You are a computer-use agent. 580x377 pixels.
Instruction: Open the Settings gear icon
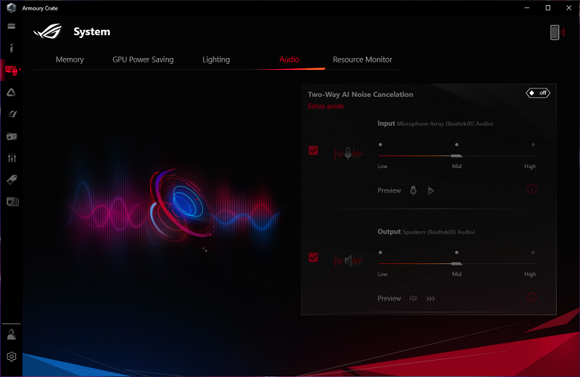pyautogui.click(x=11, y=356)
